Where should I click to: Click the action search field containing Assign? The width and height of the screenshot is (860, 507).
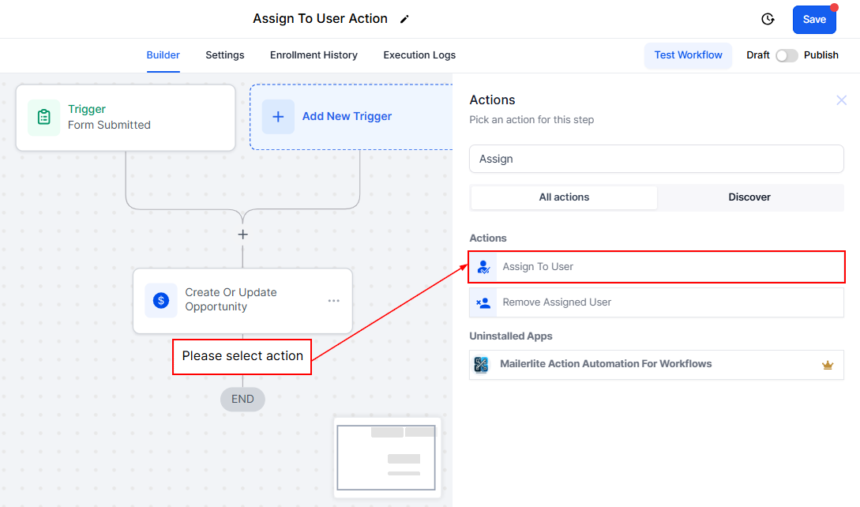point(655,159)
